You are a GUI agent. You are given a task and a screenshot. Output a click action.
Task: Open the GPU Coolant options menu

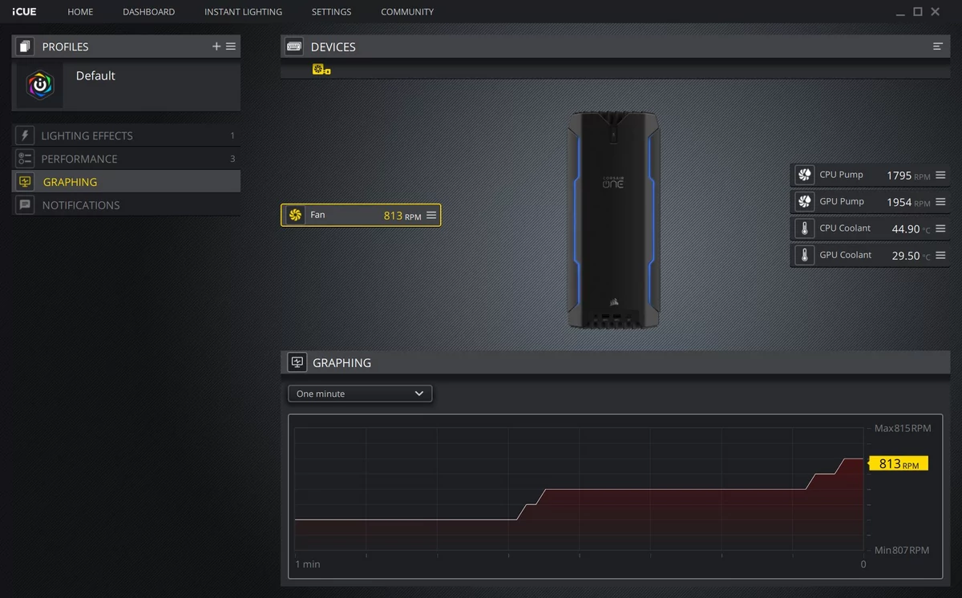pyautogui.click(x=940, y=255)
